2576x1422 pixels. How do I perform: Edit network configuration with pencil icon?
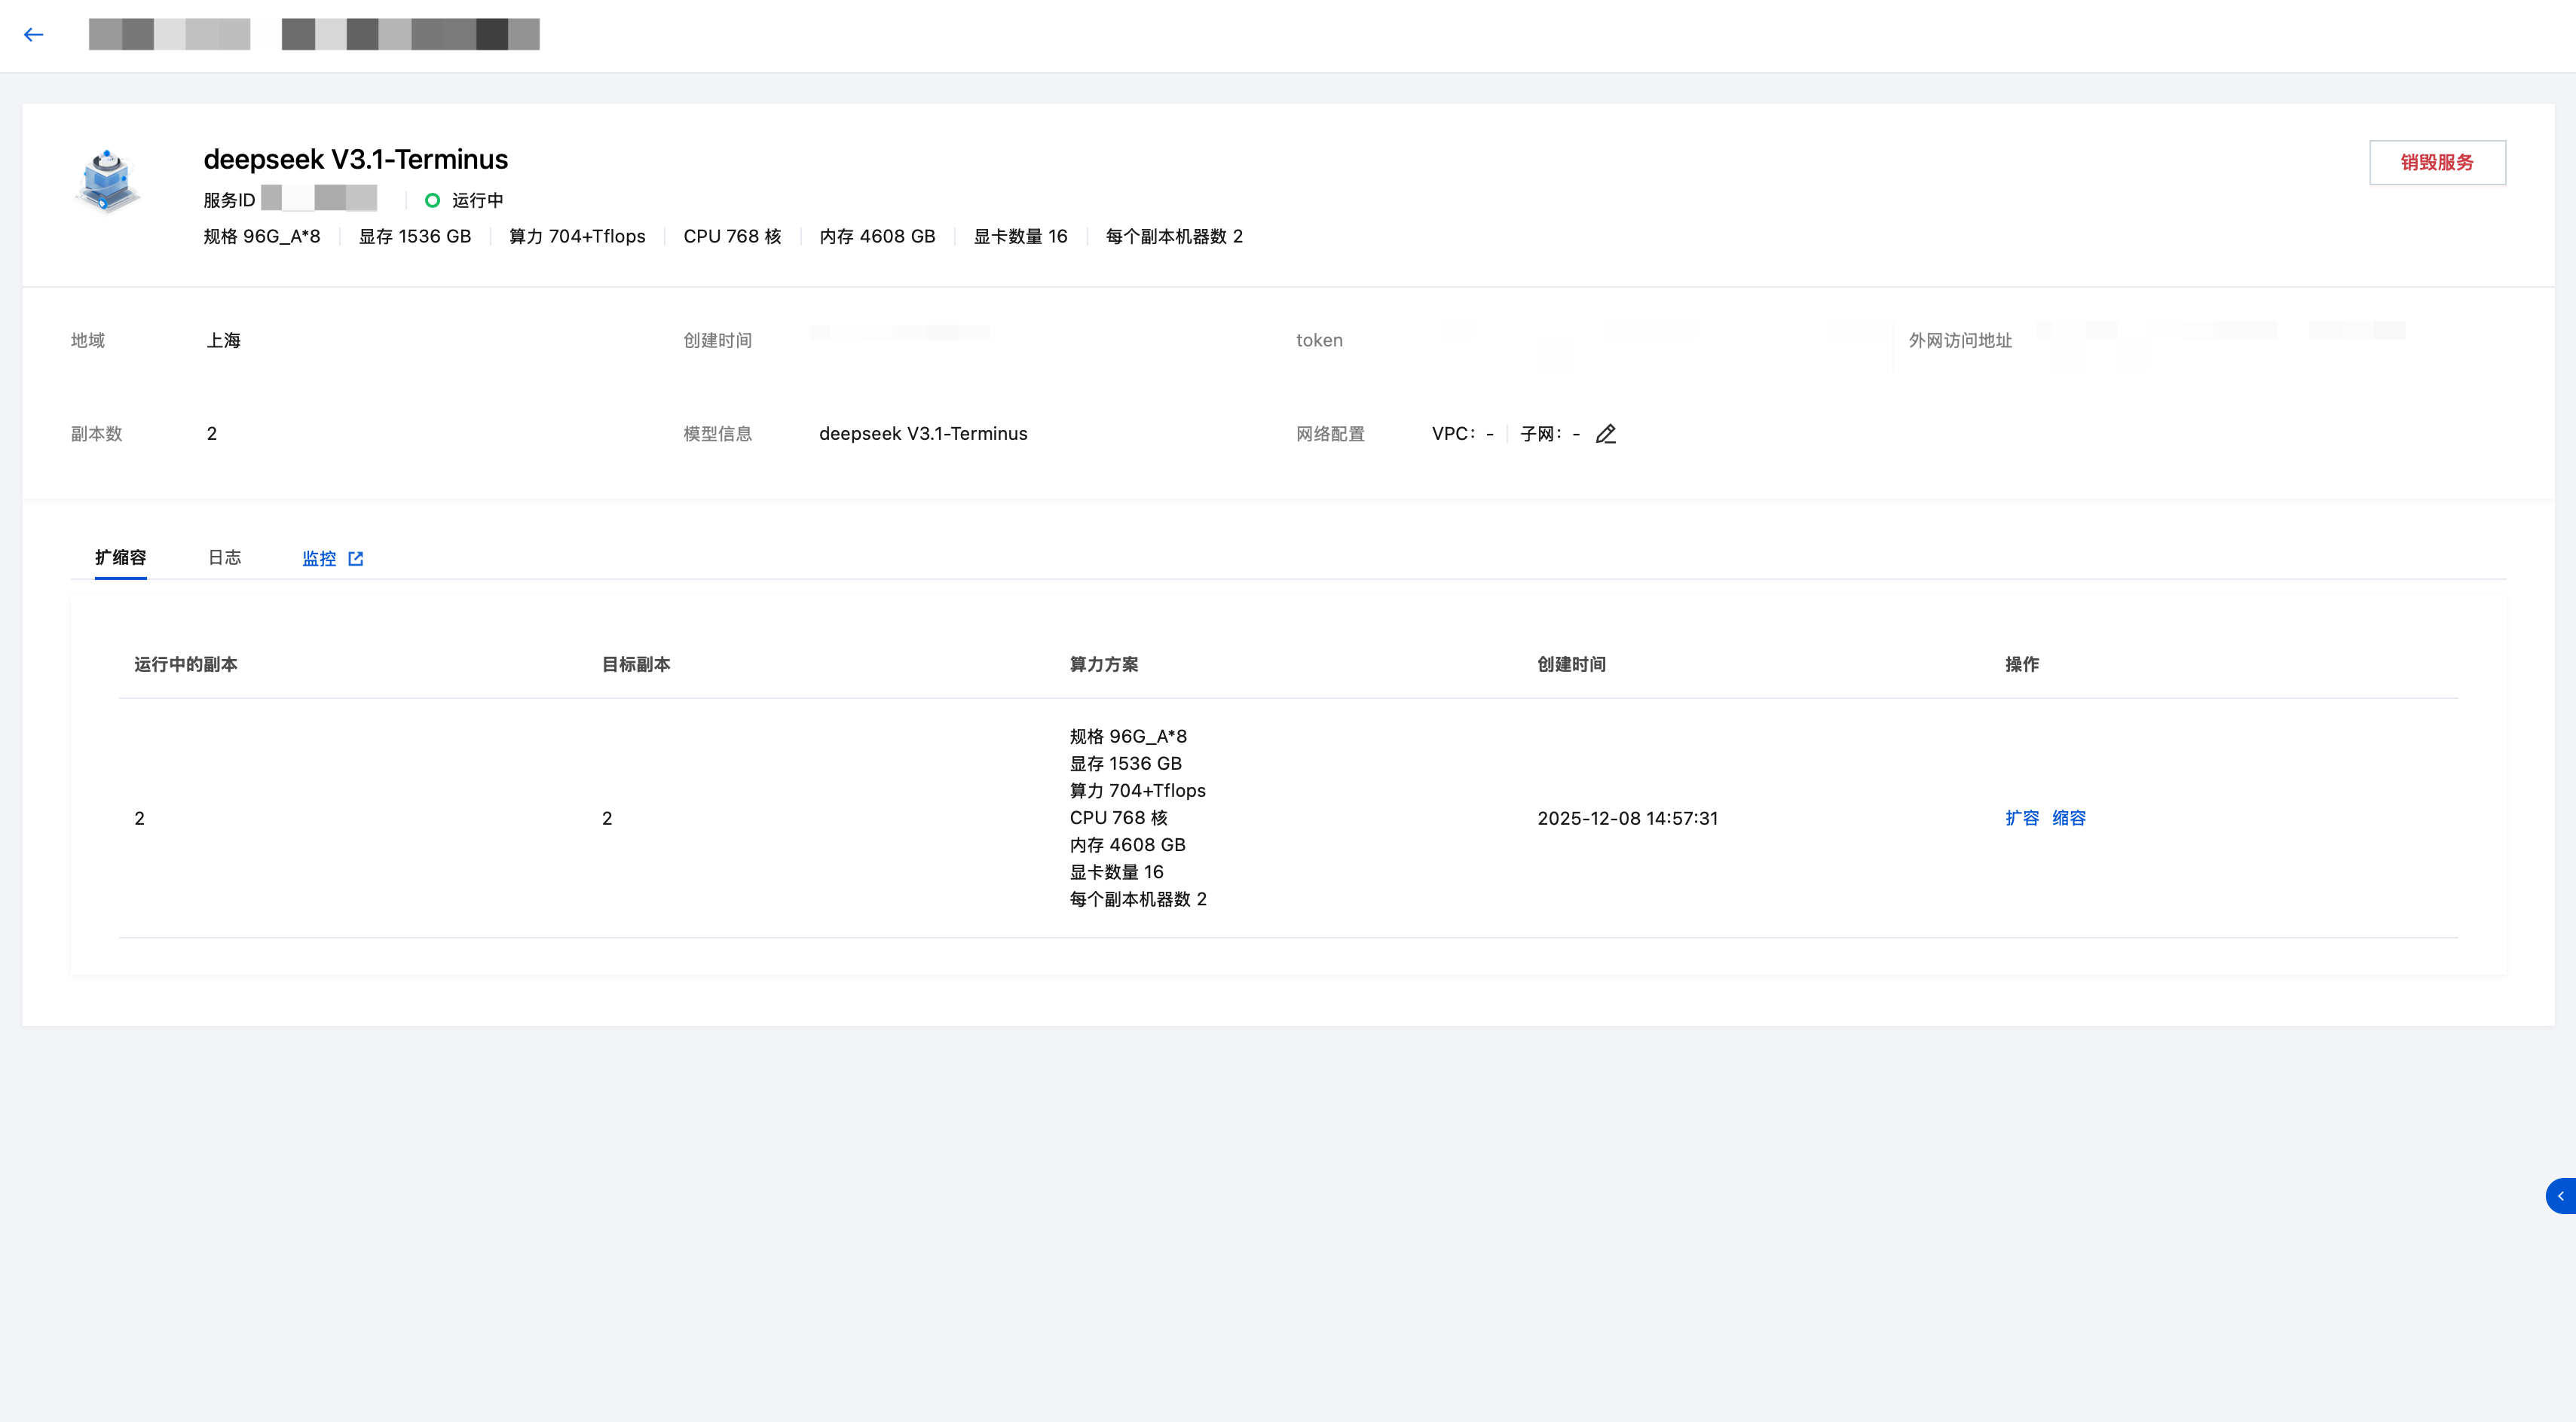coord(1606,434)
